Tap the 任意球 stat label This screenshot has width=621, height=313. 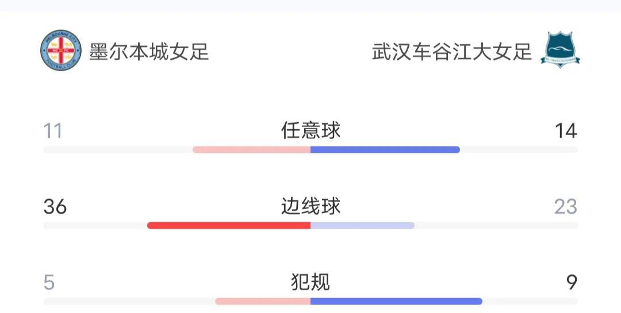click(310, 130)
